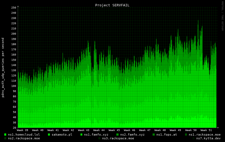Image resolution: width=225 pixels, height=142 pixels.
Task: Click the Week 51 x-axis label
Action: (206, 130)
